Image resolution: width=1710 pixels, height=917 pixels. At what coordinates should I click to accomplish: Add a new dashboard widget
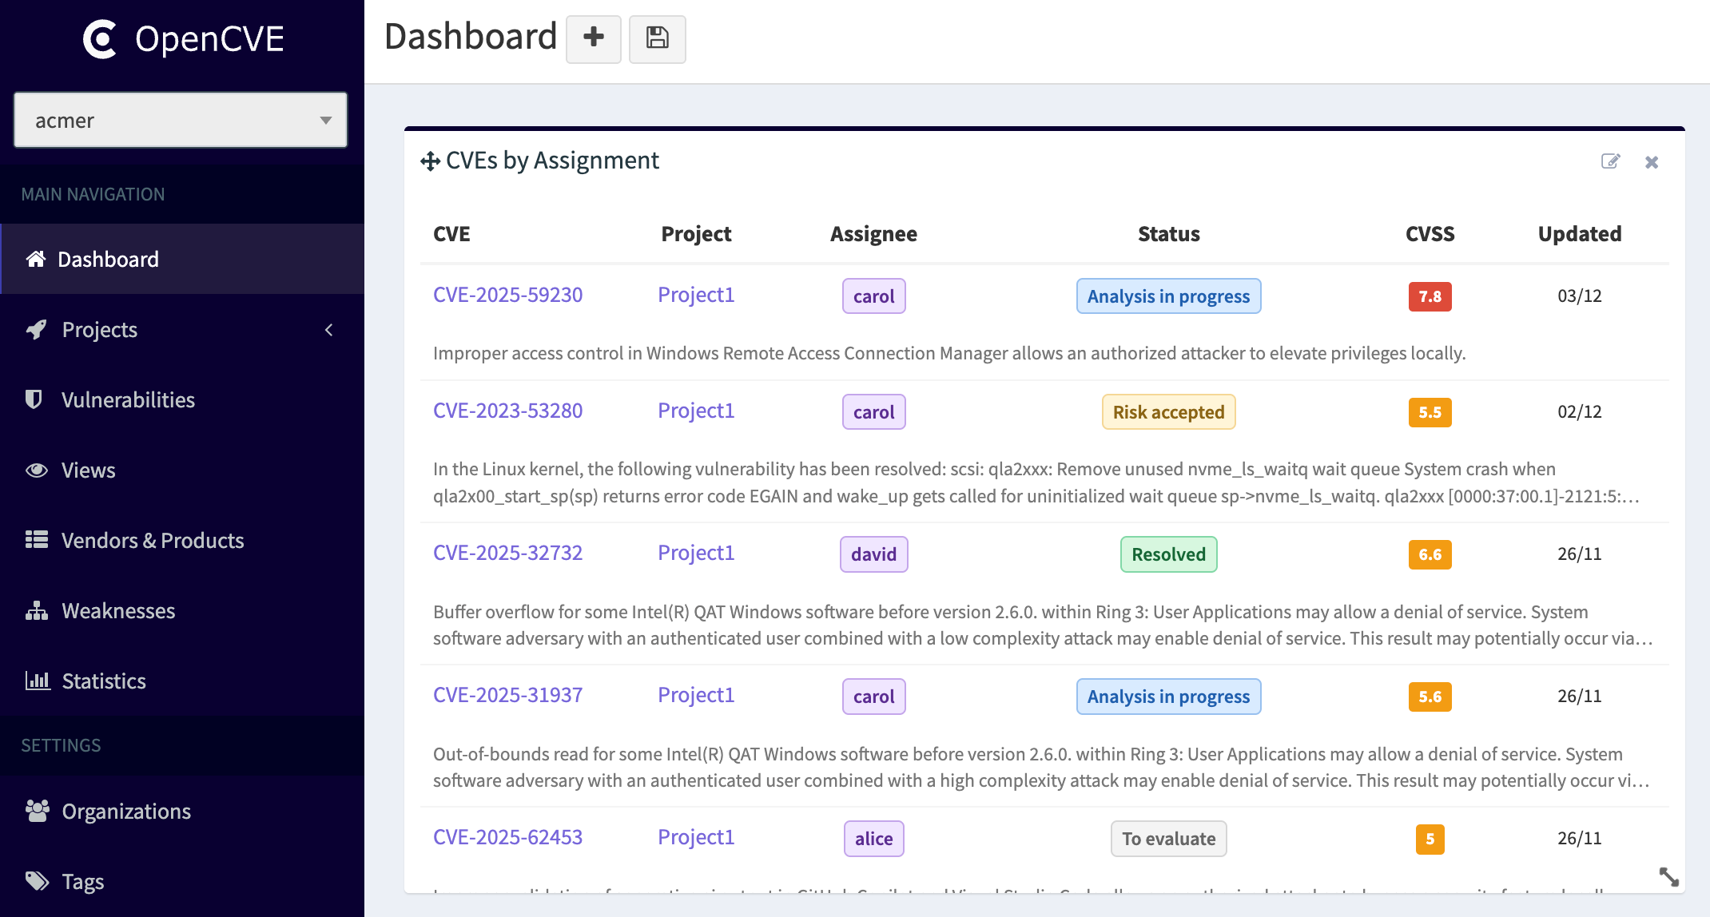click(593, 38)
